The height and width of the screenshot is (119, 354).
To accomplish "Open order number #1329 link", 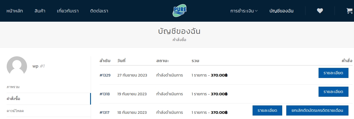I will click(105, 75).
